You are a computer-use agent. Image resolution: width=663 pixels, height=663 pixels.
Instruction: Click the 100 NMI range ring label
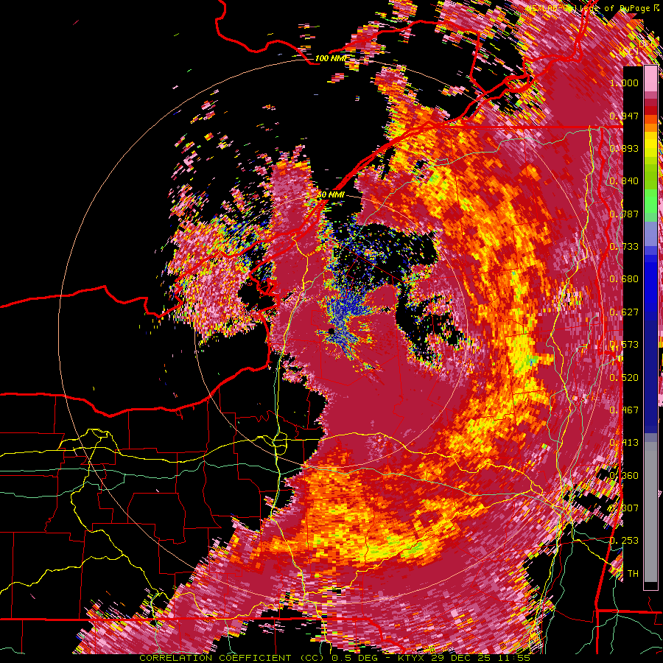point(330,58)
